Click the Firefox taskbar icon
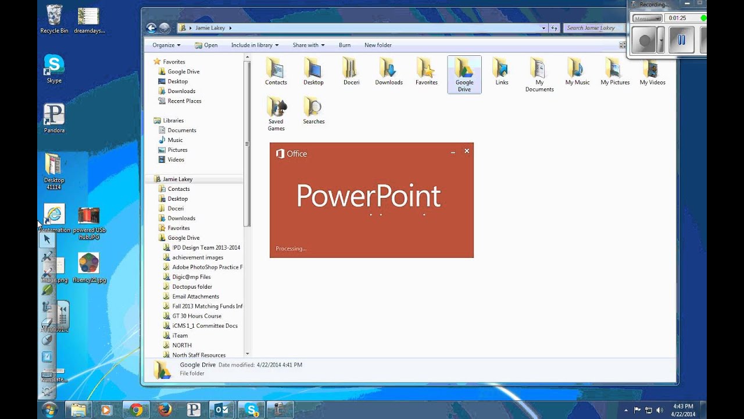 [x=165, y=410]
